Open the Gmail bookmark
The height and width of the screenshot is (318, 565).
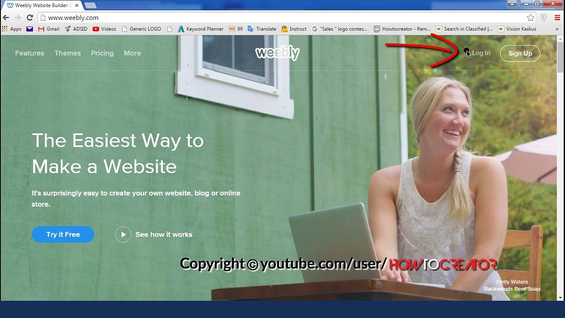(x=49, y=29)
